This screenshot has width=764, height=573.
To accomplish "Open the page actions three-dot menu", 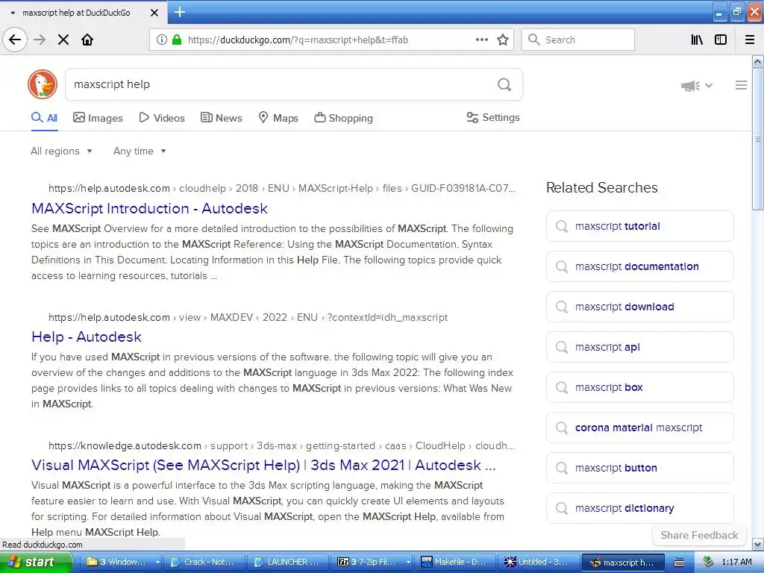I will pos(482,40).
